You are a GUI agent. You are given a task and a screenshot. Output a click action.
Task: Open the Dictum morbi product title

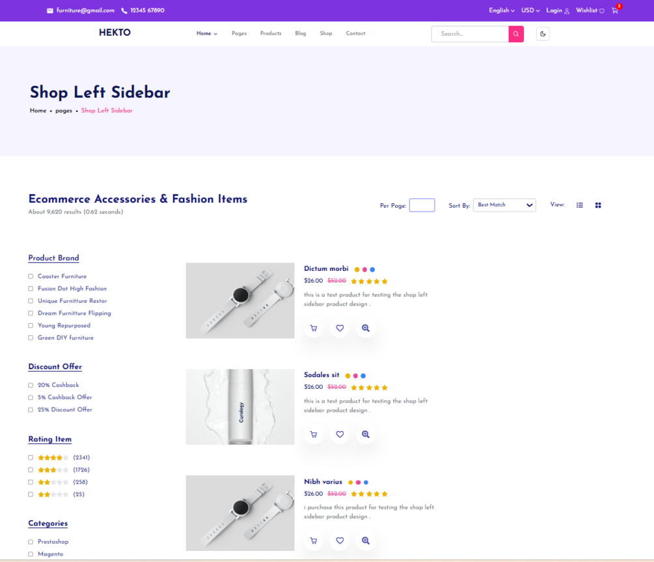pyautogui.click(x=326, y=268)
